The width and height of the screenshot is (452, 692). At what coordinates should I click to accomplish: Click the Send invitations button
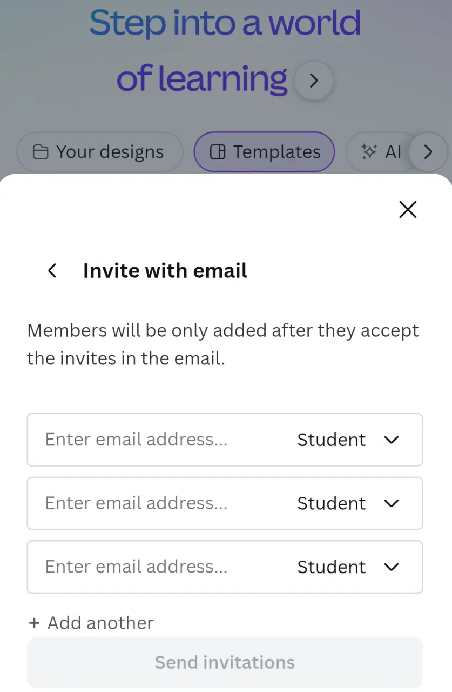225,662
